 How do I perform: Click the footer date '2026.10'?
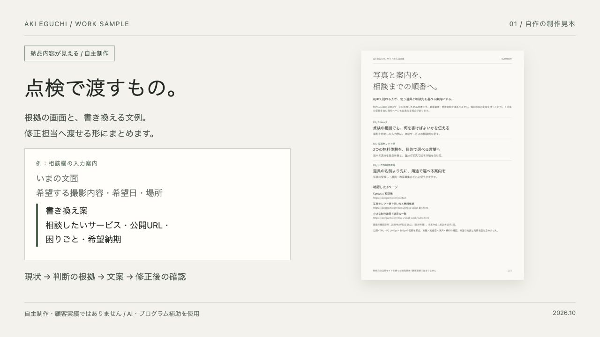click(564, 313)
